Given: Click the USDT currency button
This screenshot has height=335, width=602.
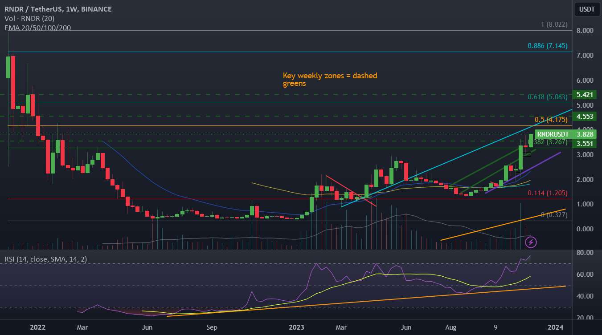Looking at the screenshot, I should (587, 9).
